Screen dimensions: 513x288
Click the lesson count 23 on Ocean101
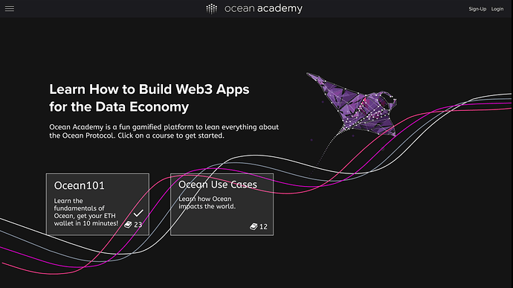(138, 225)
